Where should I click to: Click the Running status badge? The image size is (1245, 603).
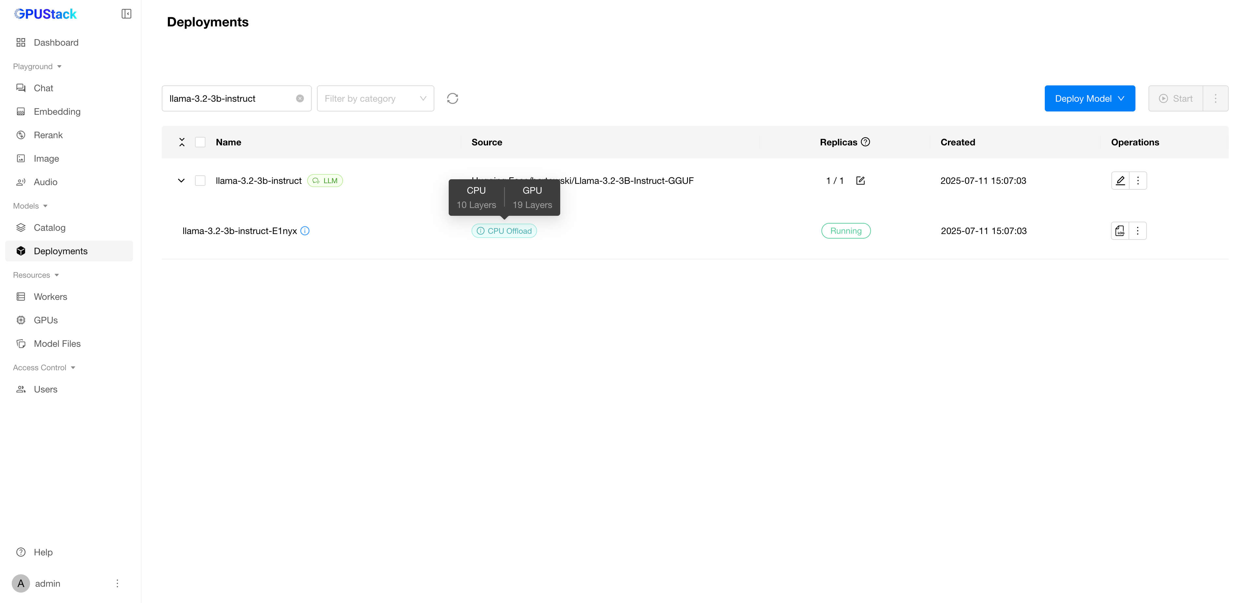pos(846,231)
